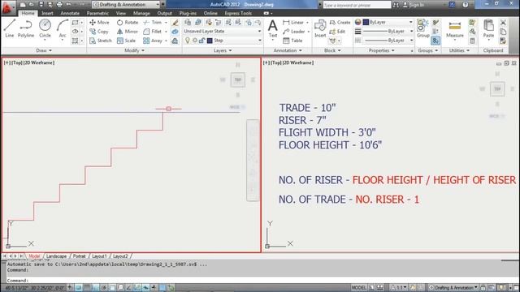520x292 pixels.
Task: Click the Group objects tool
Action: [422, 28]
